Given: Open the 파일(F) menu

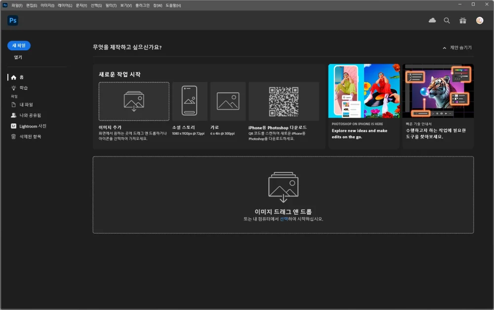Looking at the screenshot, I should [17, 5].
